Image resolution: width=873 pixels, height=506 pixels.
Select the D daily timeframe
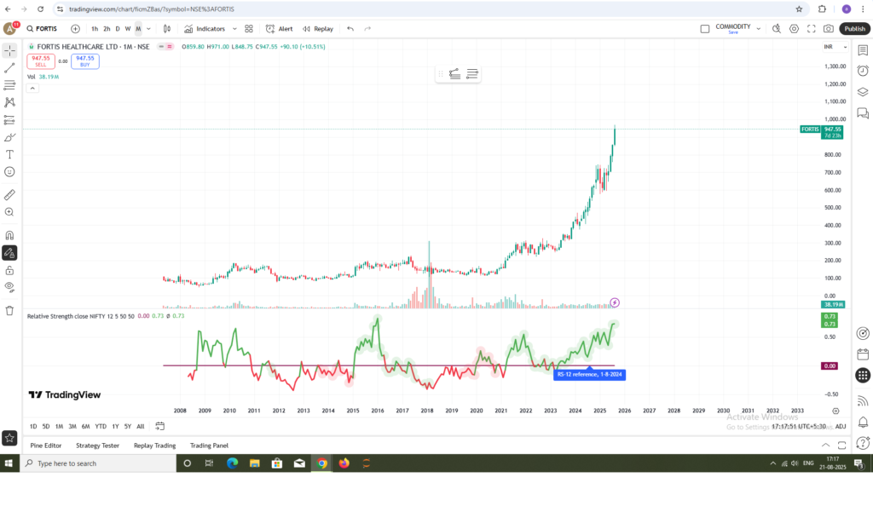coord(118,29)
